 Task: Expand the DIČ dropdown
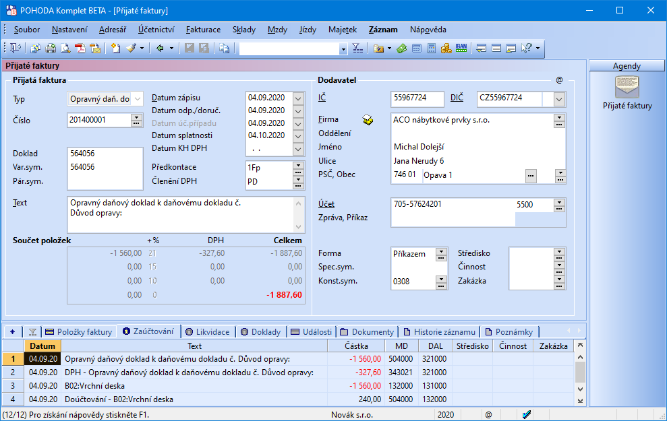559,100
